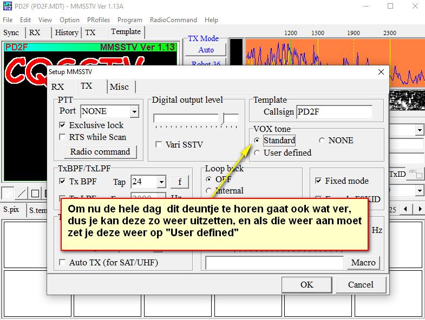Open the Edit menu
The height and width of the screenshot is (320, 425).
25,20
